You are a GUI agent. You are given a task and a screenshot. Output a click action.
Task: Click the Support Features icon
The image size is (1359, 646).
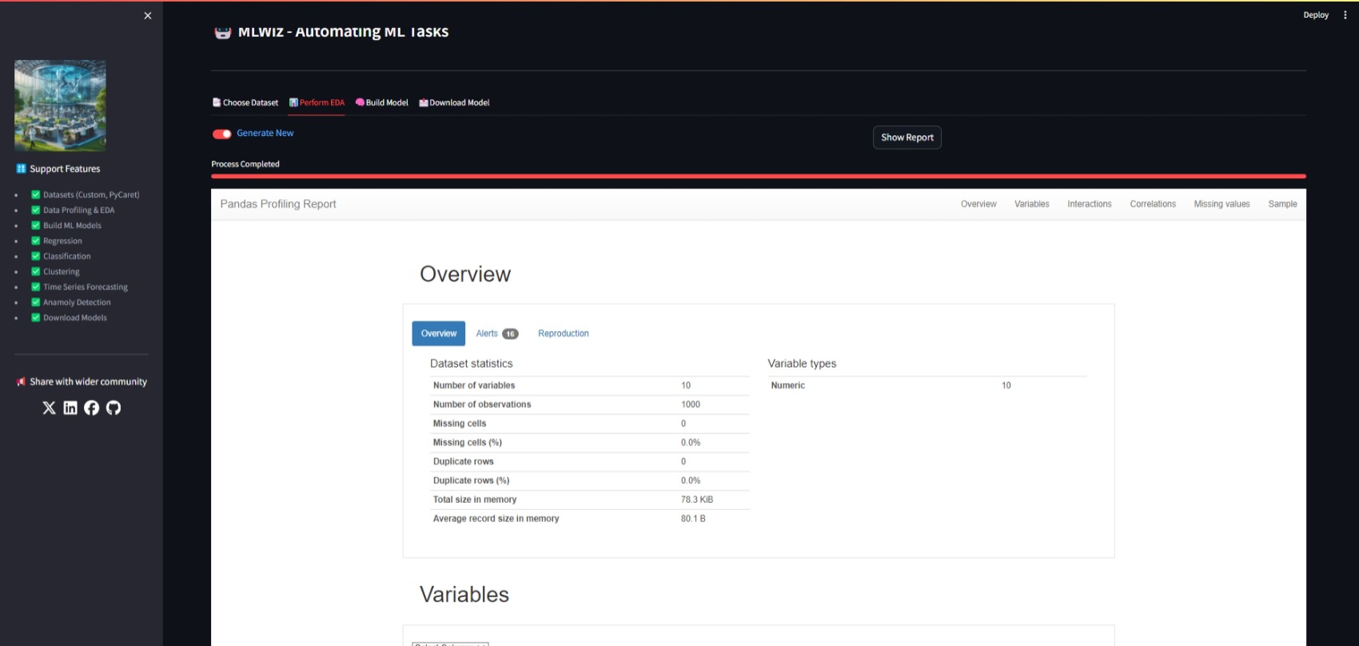[x=21, y=169]
